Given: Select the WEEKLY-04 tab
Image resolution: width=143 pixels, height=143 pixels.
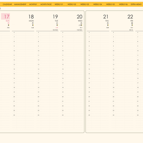Looking at the screenshot, I should 97,4.
